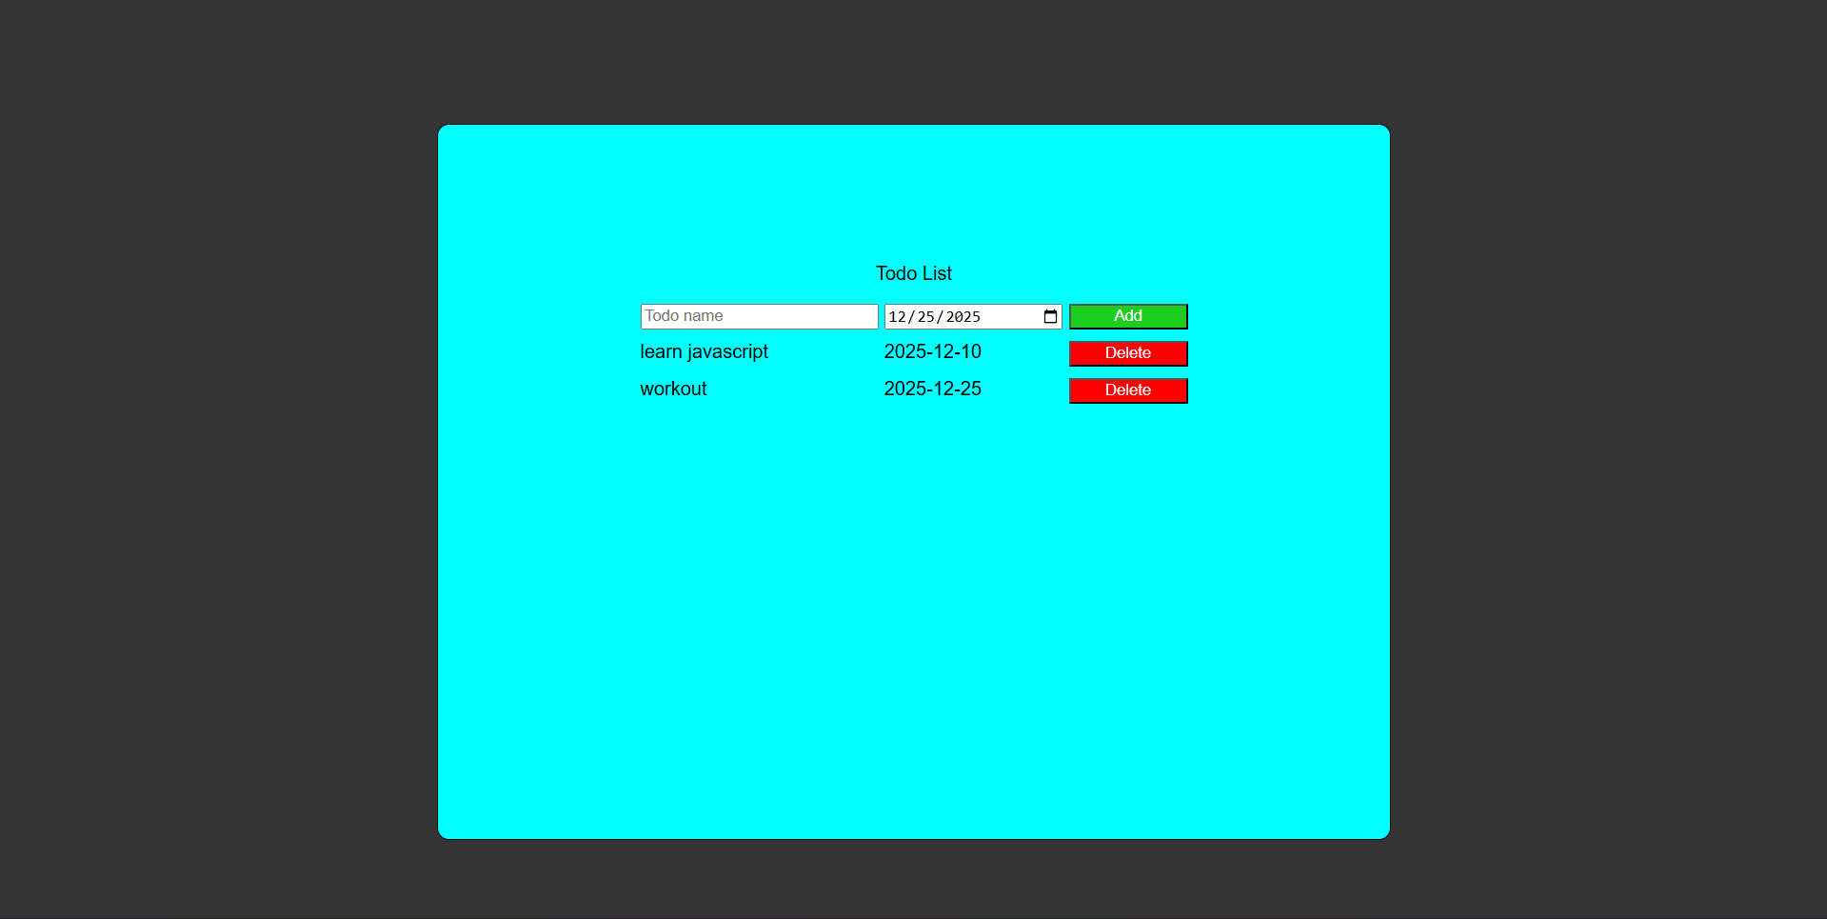Click the dark background left of the cyan panel
1827x919 pixels.
219,476
